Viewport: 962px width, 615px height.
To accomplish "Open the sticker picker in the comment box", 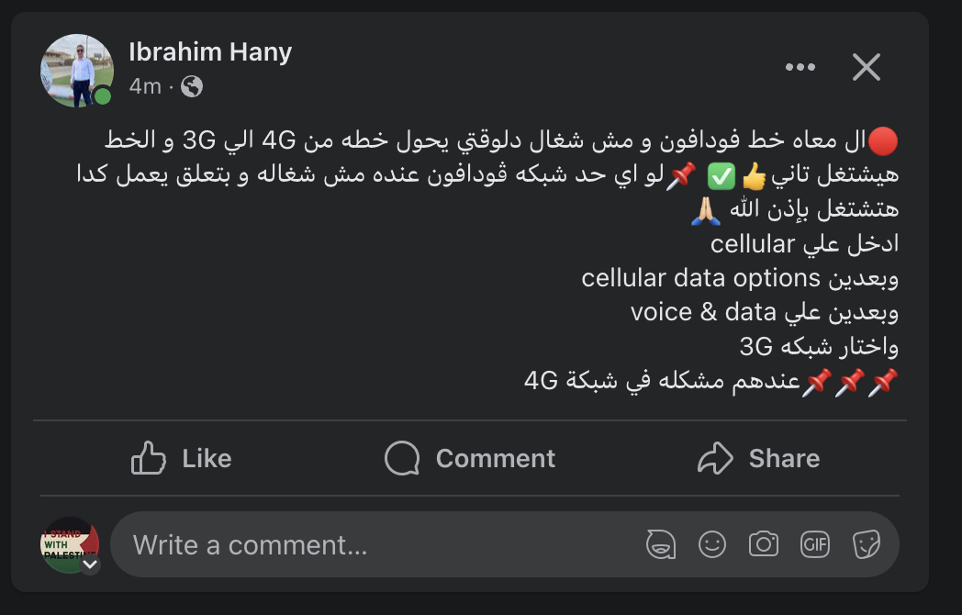I will 866,544.
